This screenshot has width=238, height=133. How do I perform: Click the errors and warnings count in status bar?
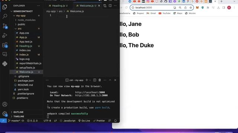tap(32, 121)
